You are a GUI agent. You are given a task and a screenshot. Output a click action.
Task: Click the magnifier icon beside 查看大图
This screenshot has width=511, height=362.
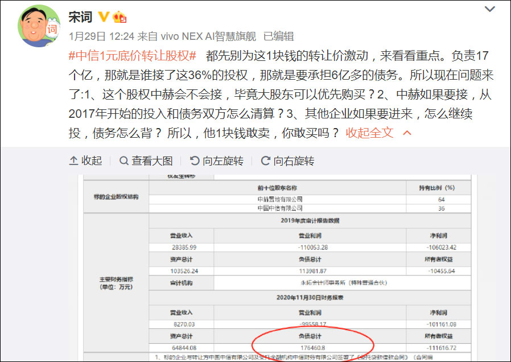click(x=124, y=161)
